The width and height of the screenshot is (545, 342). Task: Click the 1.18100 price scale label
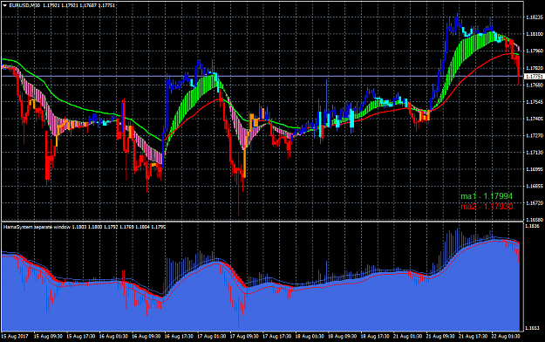pyautogui.click(x=535, y=34)
